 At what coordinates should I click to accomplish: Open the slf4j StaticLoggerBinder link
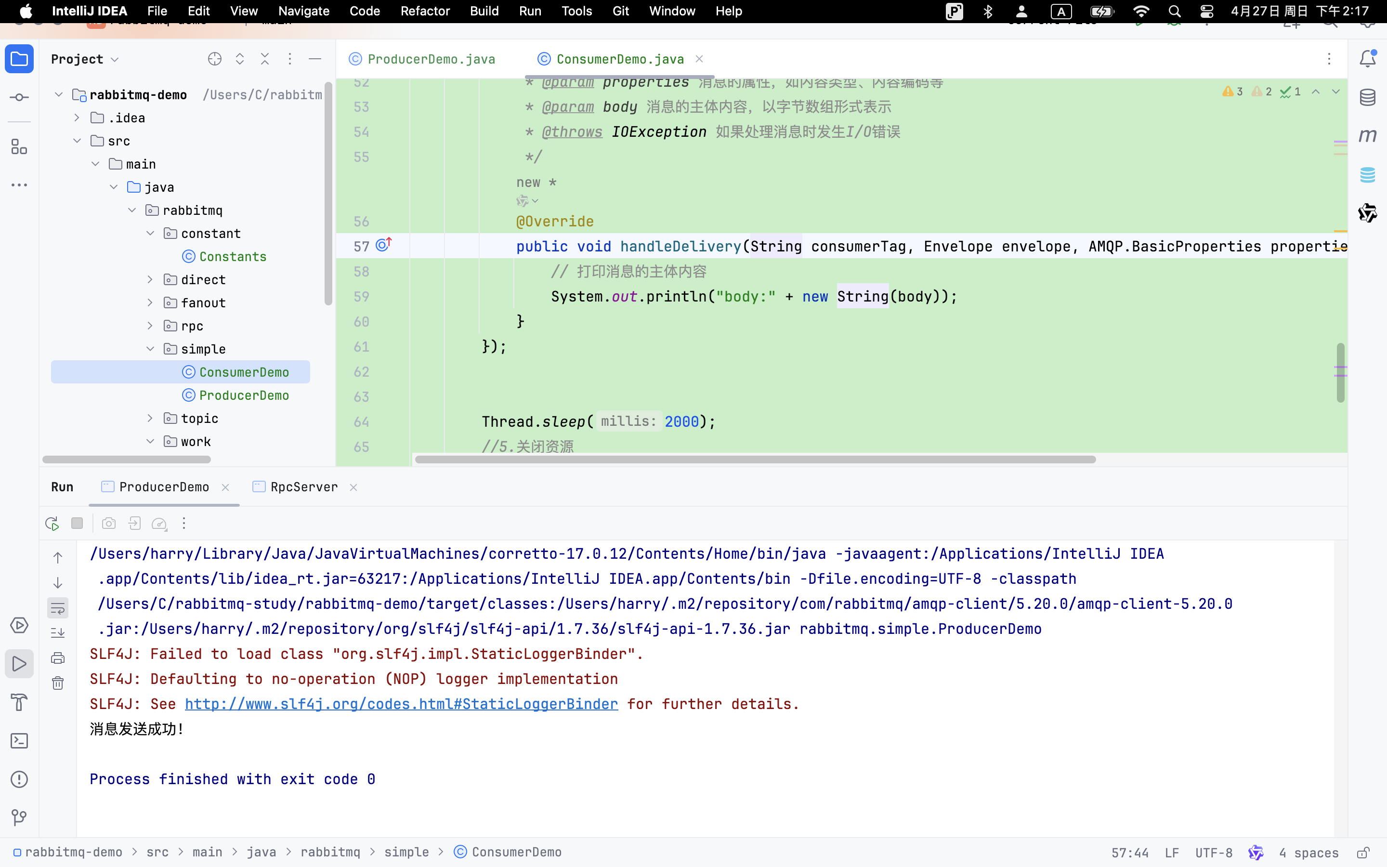(x=401, y=704)
